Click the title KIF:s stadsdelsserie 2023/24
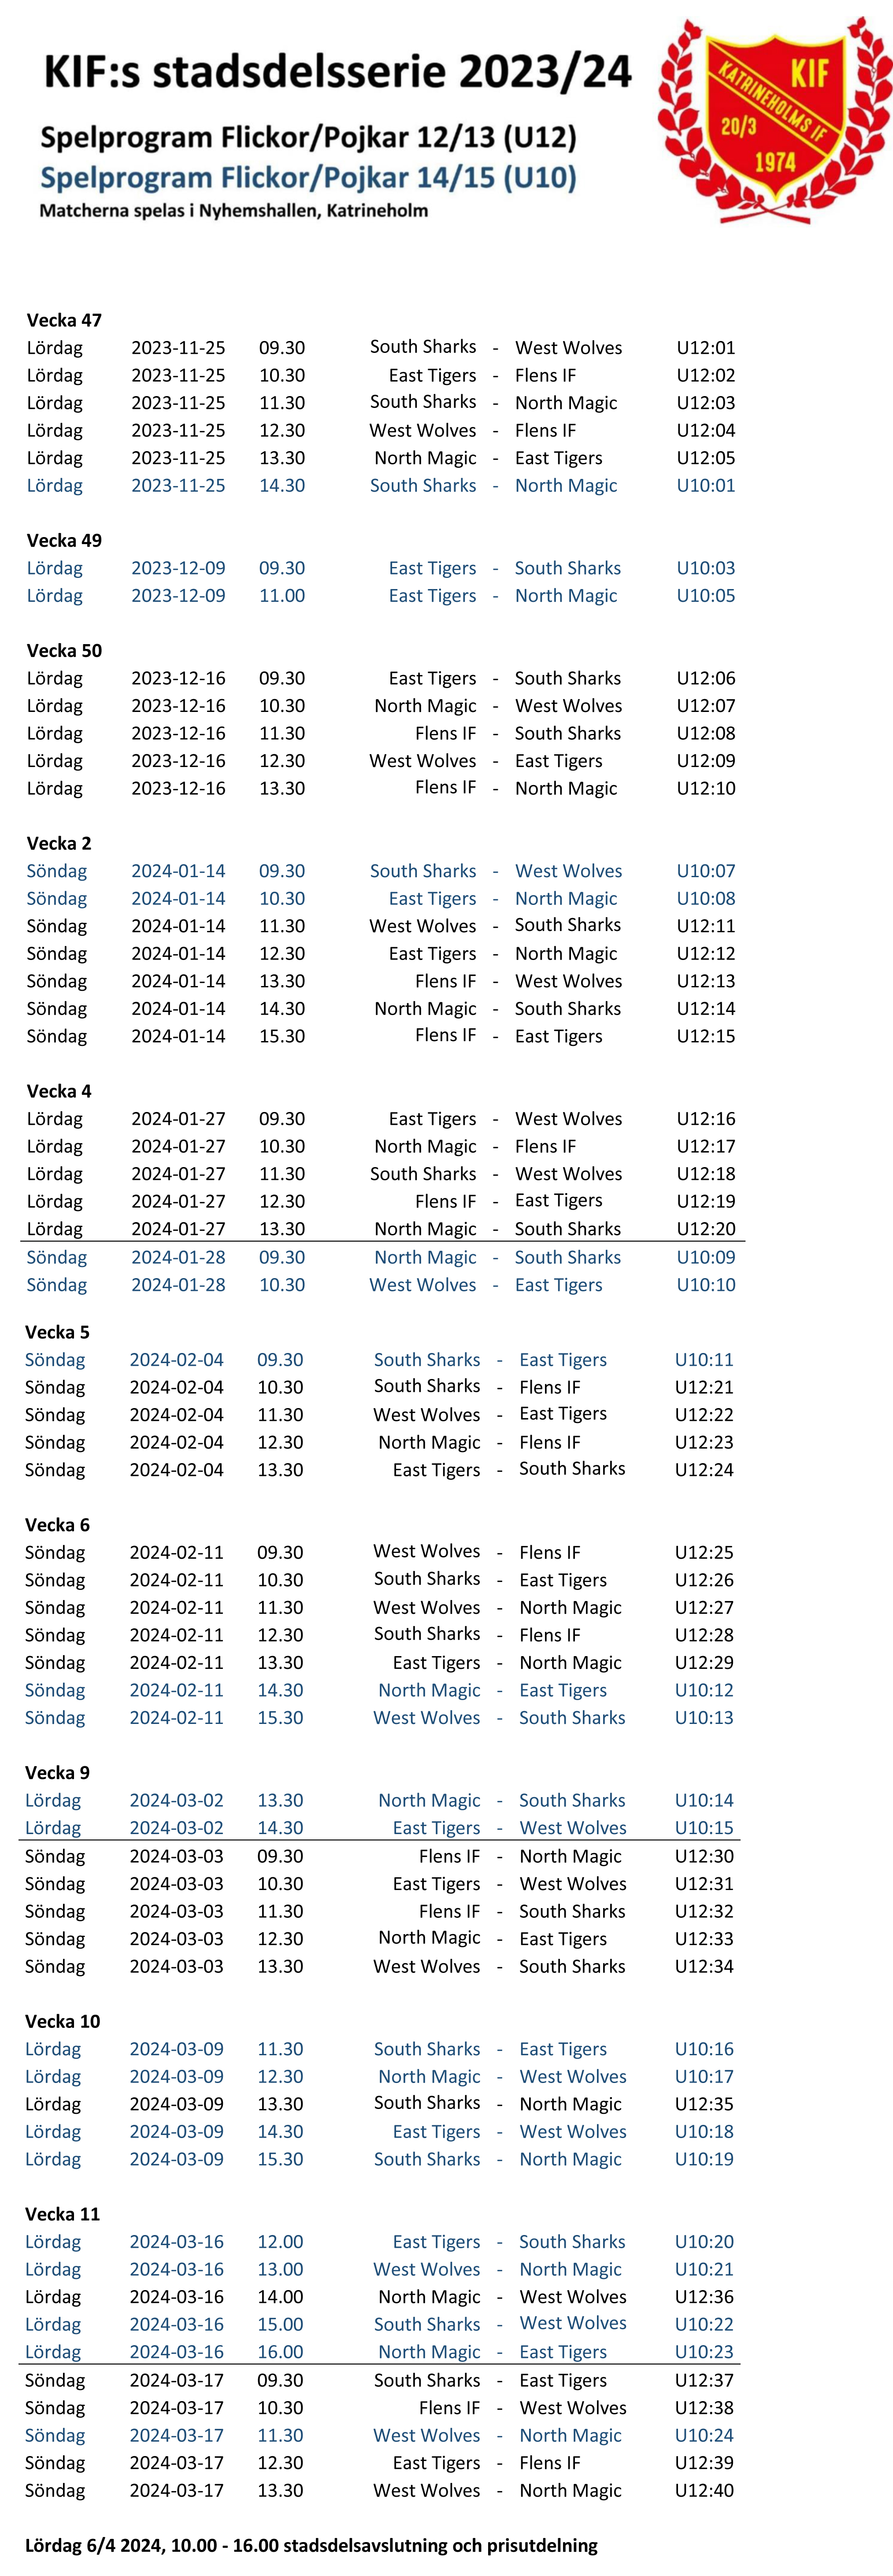 tap(338, 72)
